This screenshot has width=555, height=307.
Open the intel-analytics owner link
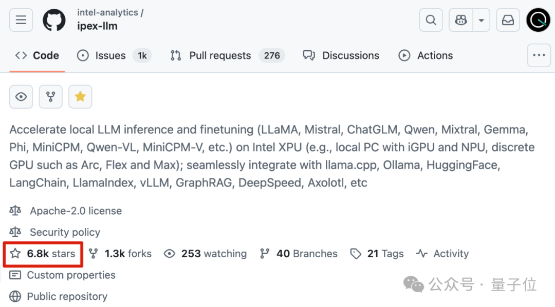(x=107, y=12)
